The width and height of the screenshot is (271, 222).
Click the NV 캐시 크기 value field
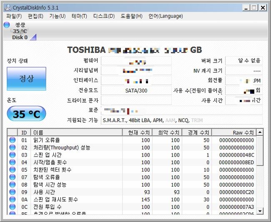coord(244,71)
